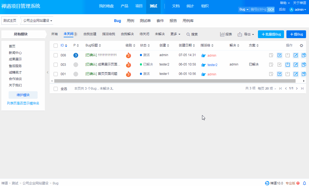Click edit icon for bug 001
Screen dimensions: 309x186
click(296, 74)
